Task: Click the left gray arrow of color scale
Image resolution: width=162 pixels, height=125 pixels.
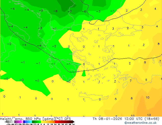Action: point(6,122)
